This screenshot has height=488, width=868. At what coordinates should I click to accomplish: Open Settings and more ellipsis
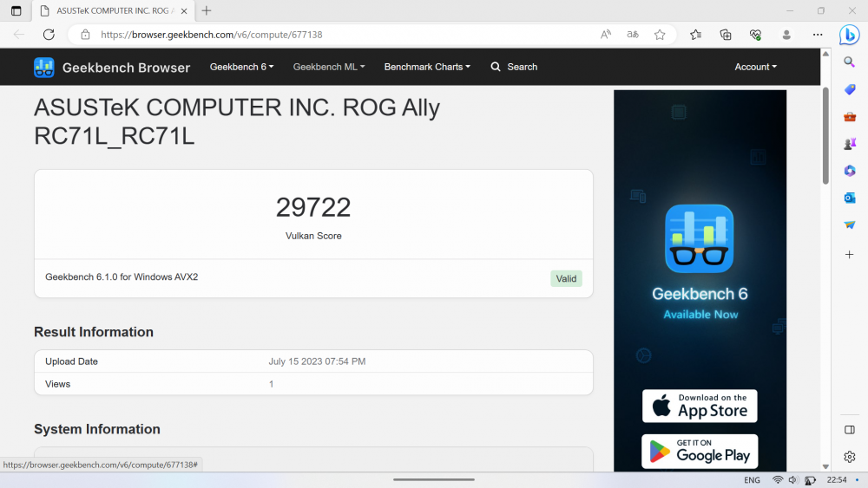click(x=817, y=35)
